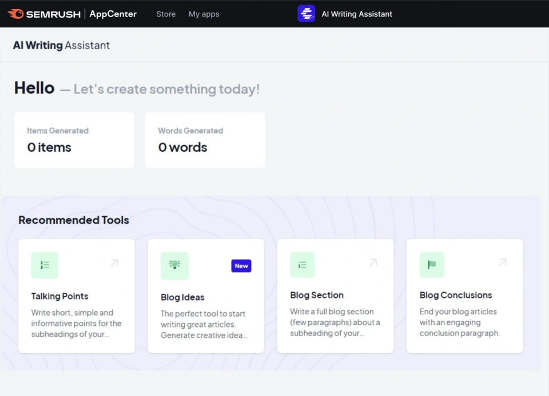Click the Words Generated stat card
The image size is (549, 396).
pos(205,140)
